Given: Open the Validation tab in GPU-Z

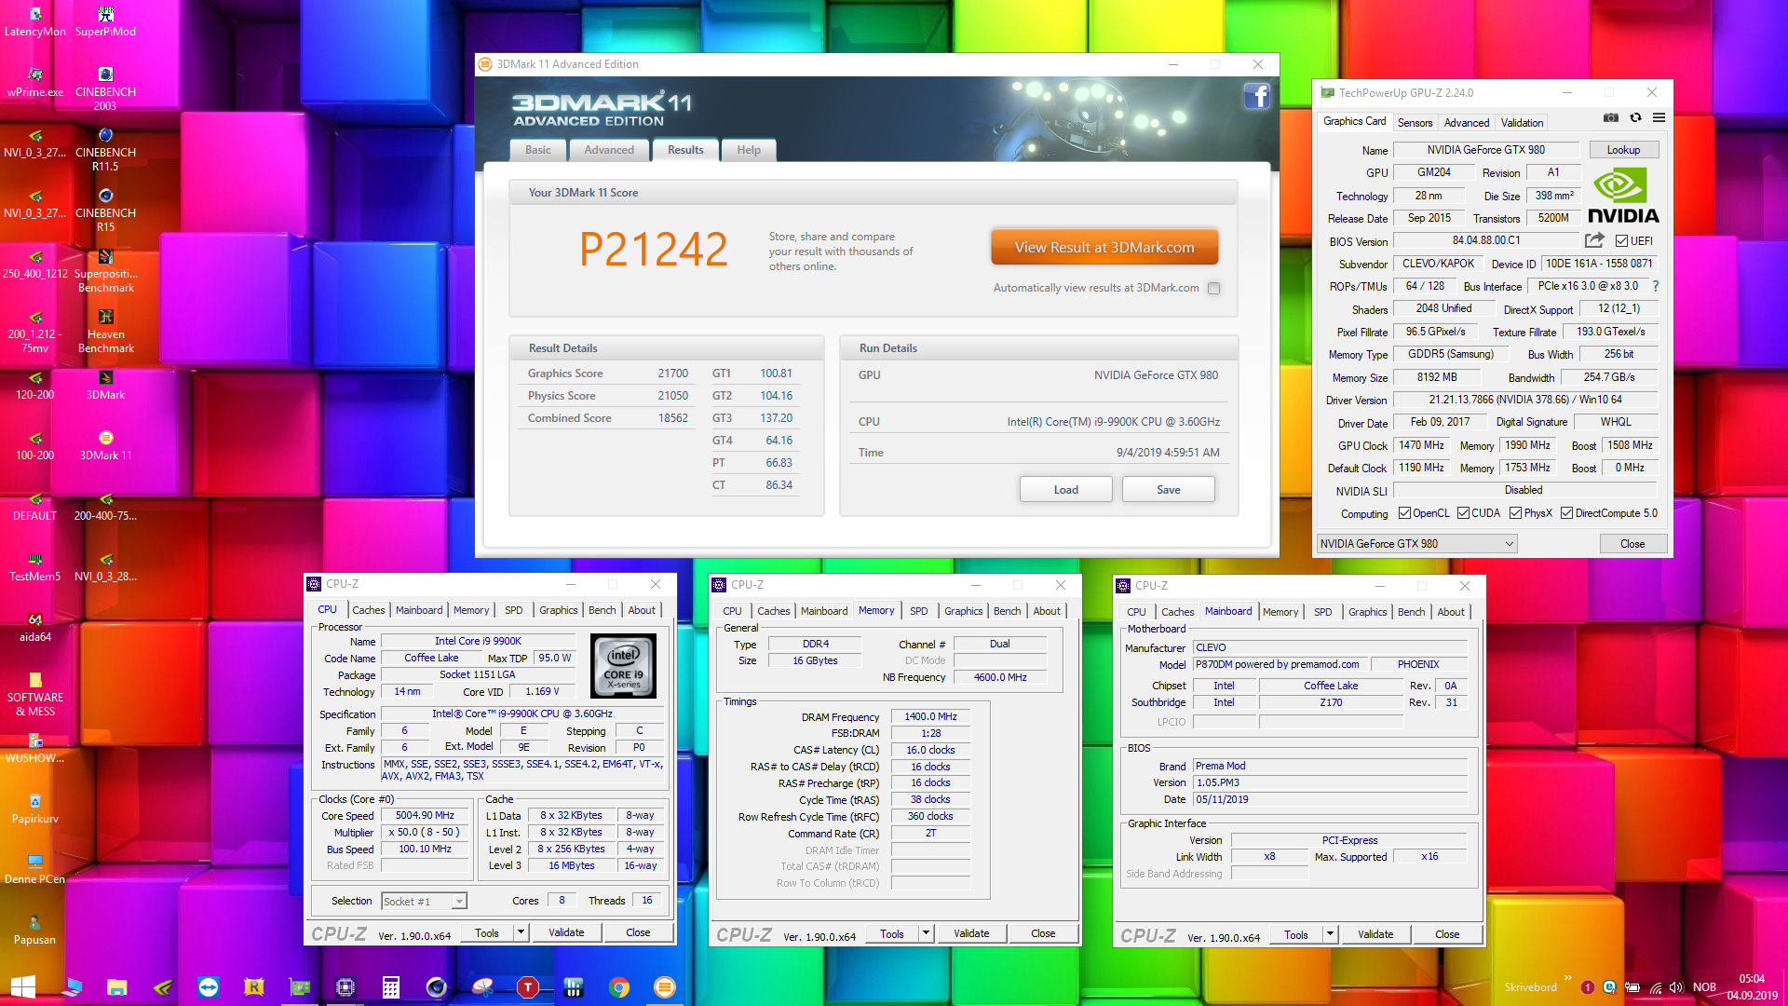Looking at the screenshot, I should (1522, 123).
